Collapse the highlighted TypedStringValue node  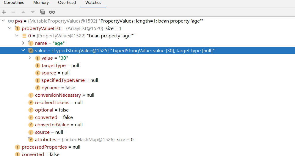(x=23, y=50)
